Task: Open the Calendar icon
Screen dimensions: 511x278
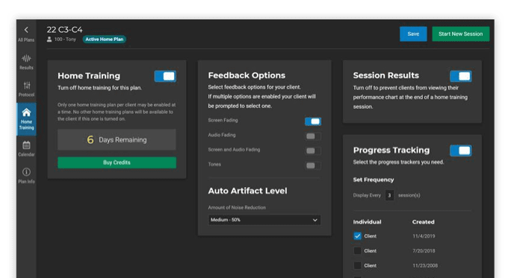Action: pos(26,145)
